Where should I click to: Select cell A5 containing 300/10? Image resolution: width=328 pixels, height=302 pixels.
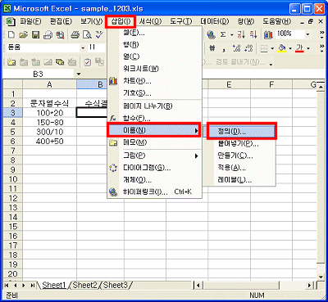(x=49, y=132)
